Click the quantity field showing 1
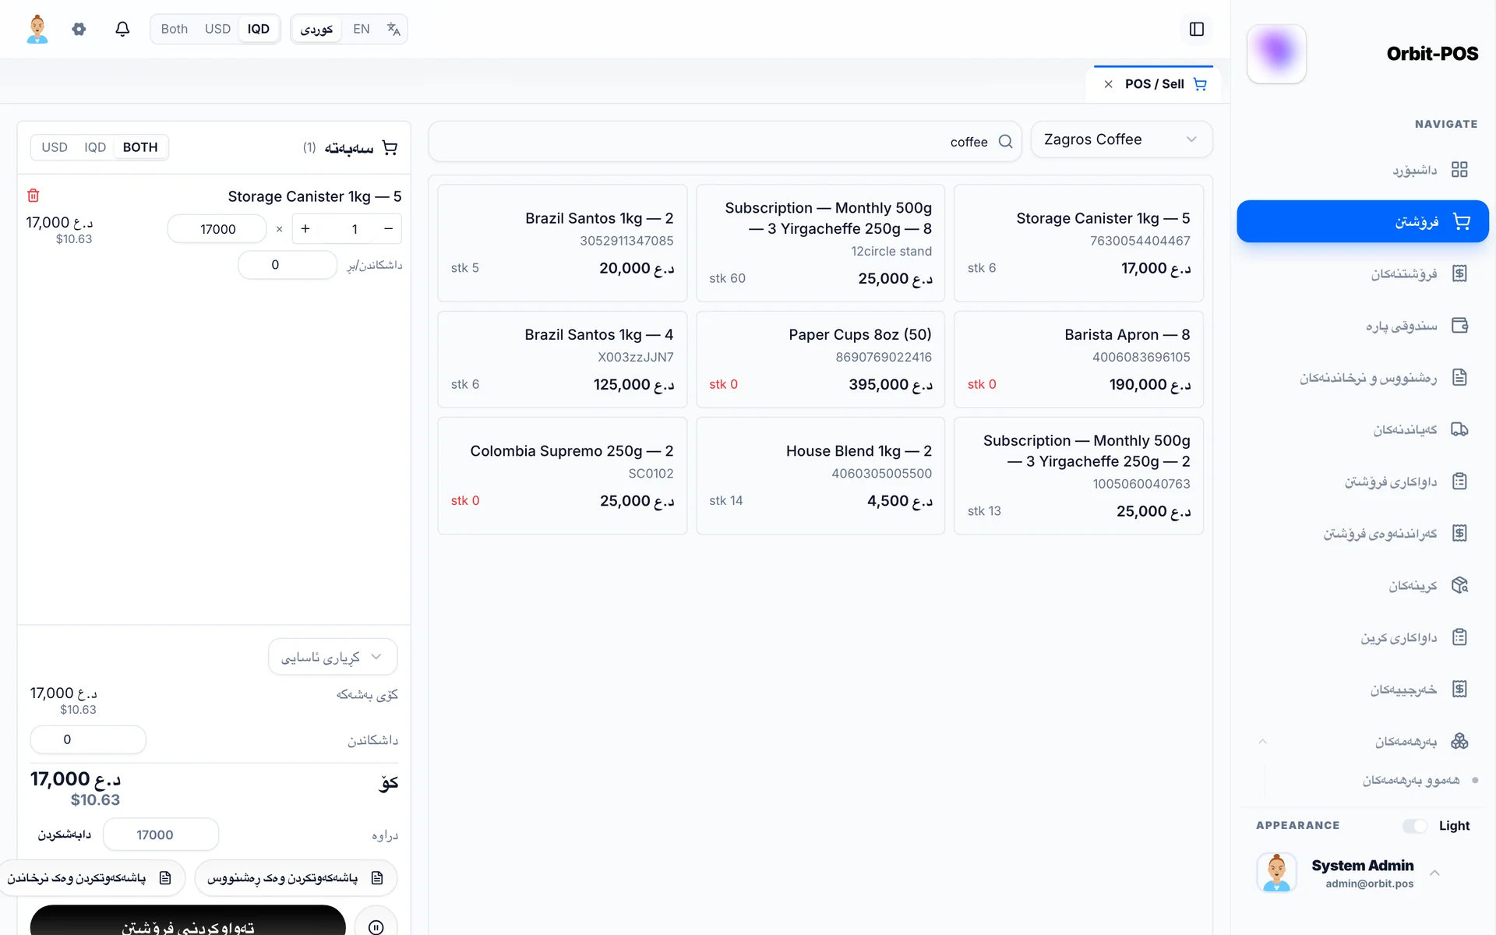1496x935 pixels. 355,229
